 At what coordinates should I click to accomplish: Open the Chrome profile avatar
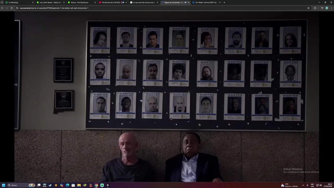coord(327,8)
